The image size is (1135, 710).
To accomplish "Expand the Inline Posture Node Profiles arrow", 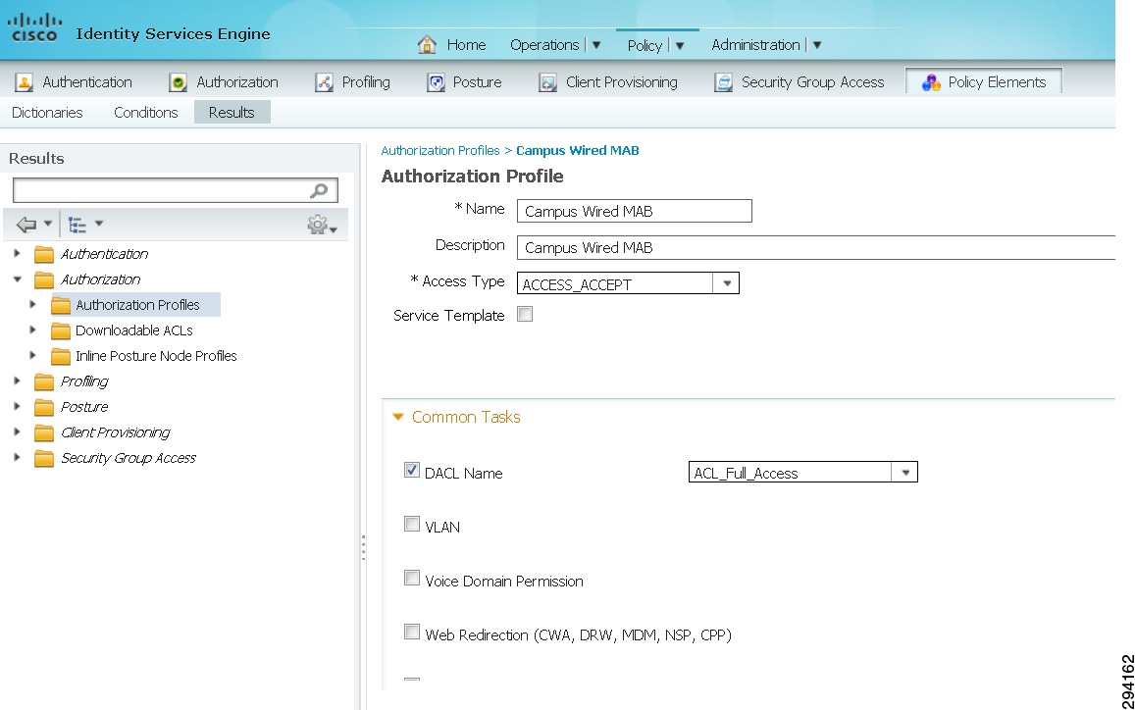I will tap(32, 355).
